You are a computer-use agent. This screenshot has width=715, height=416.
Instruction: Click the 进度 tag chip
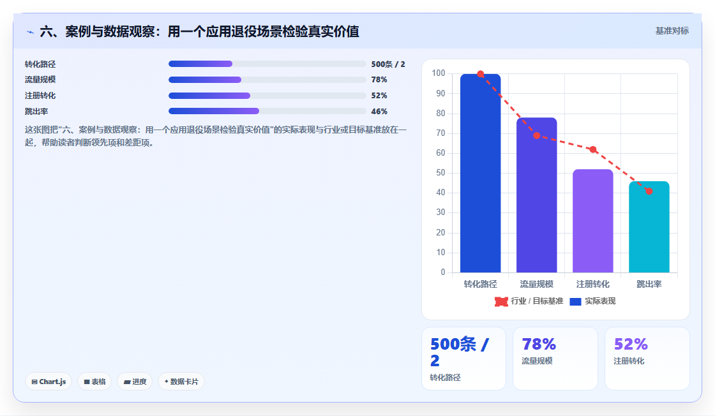click(x=135, y=382)
